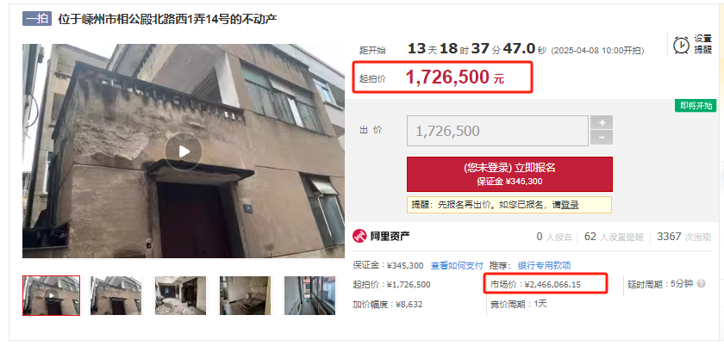Select the second building exterior thumbnail
724x346 pixels.
[x=116, y=296]
